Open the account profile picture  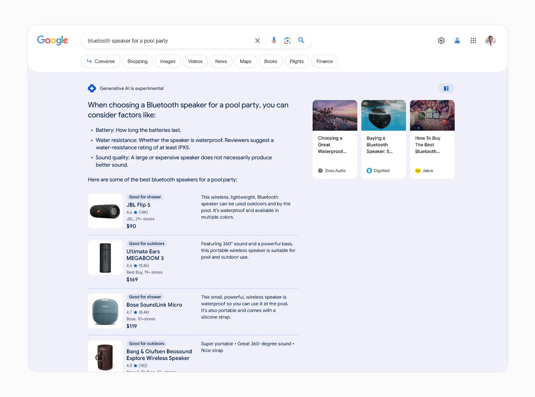click(491, 41)
